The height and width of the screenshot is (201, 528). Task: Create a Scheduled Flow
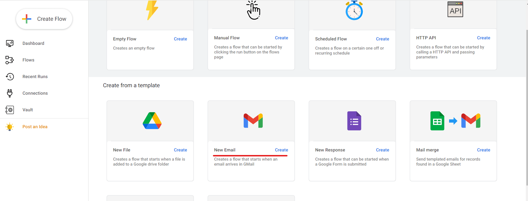(x=382, y=39)
